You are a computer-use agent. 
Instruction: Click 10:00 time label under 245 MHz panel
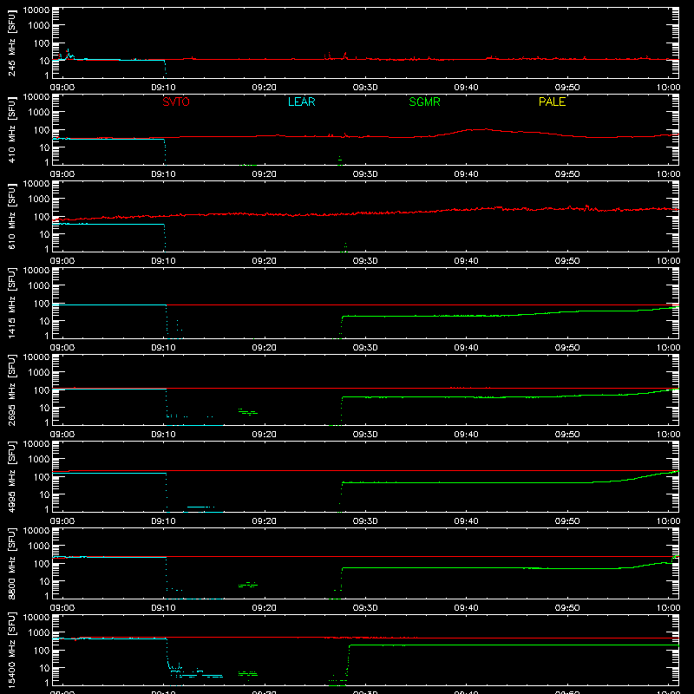tap(668, 88)
